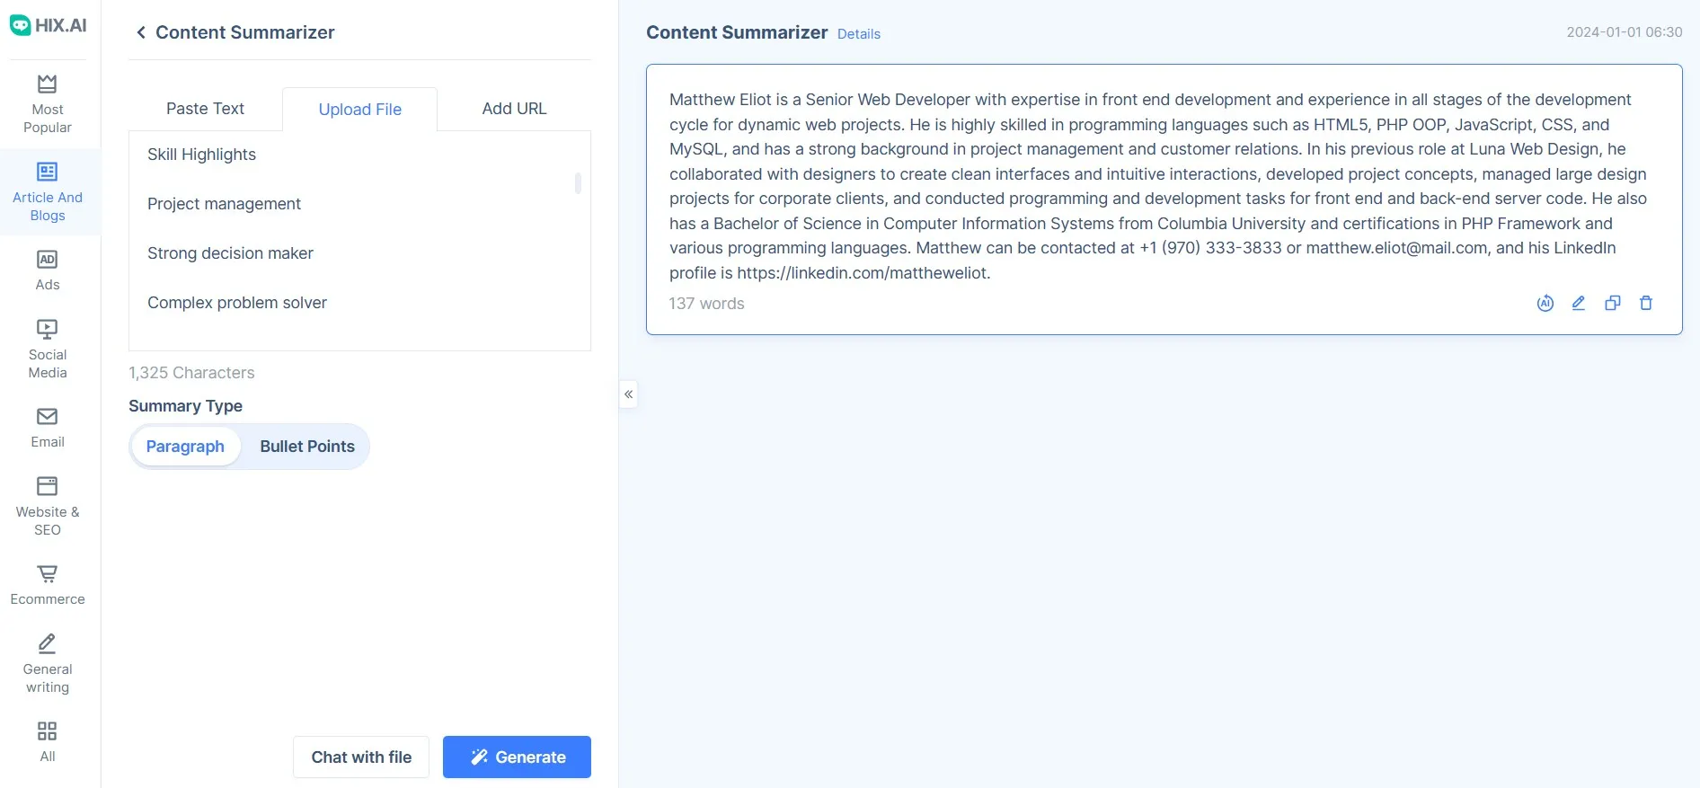Image resolution: width=1700 pixels, height=788 pixels.
Task: Click the AI regenerate icon on the summary
Action: click(1545, 303)
